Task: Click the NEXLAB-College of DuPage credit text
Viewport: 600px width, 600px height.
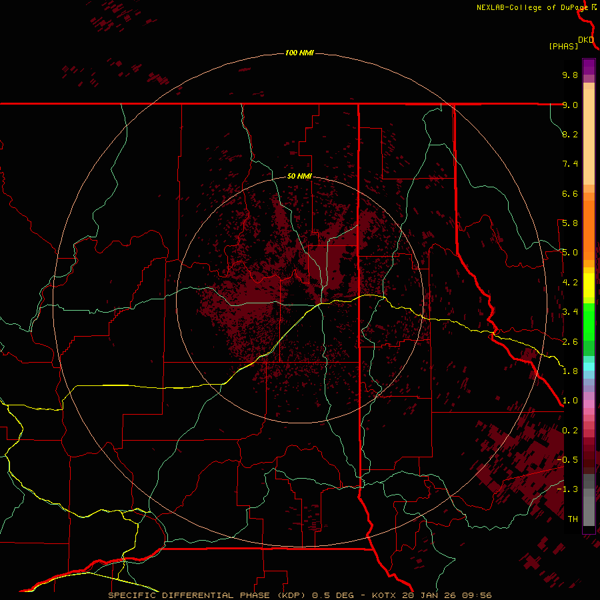Action: [532, 7]
